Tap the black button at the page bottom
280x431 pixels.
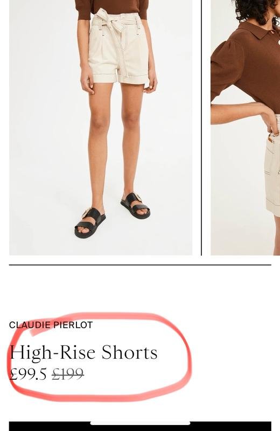(x=140, y=426)
